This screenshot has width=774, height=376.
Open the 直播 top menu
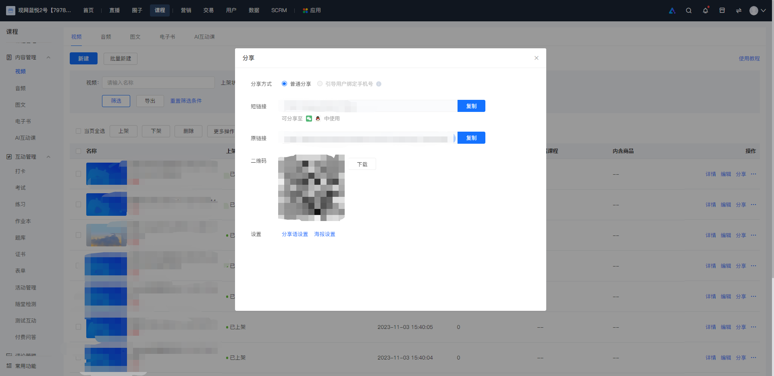[x=114, y=10]
